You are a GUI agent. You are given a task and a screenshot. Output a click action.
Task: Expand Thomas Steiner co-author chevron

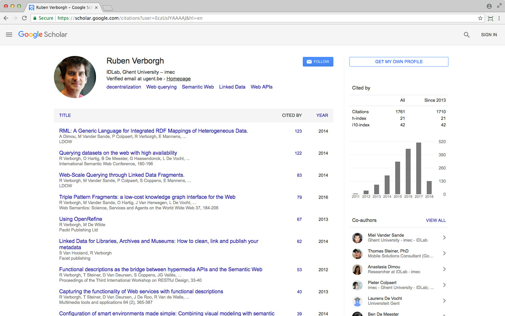point(444,253)
